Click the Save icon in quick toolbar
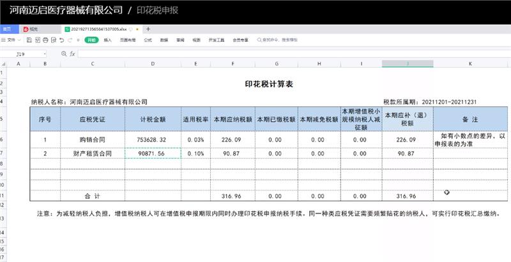 pyautogui.click(x=29, y=40)
